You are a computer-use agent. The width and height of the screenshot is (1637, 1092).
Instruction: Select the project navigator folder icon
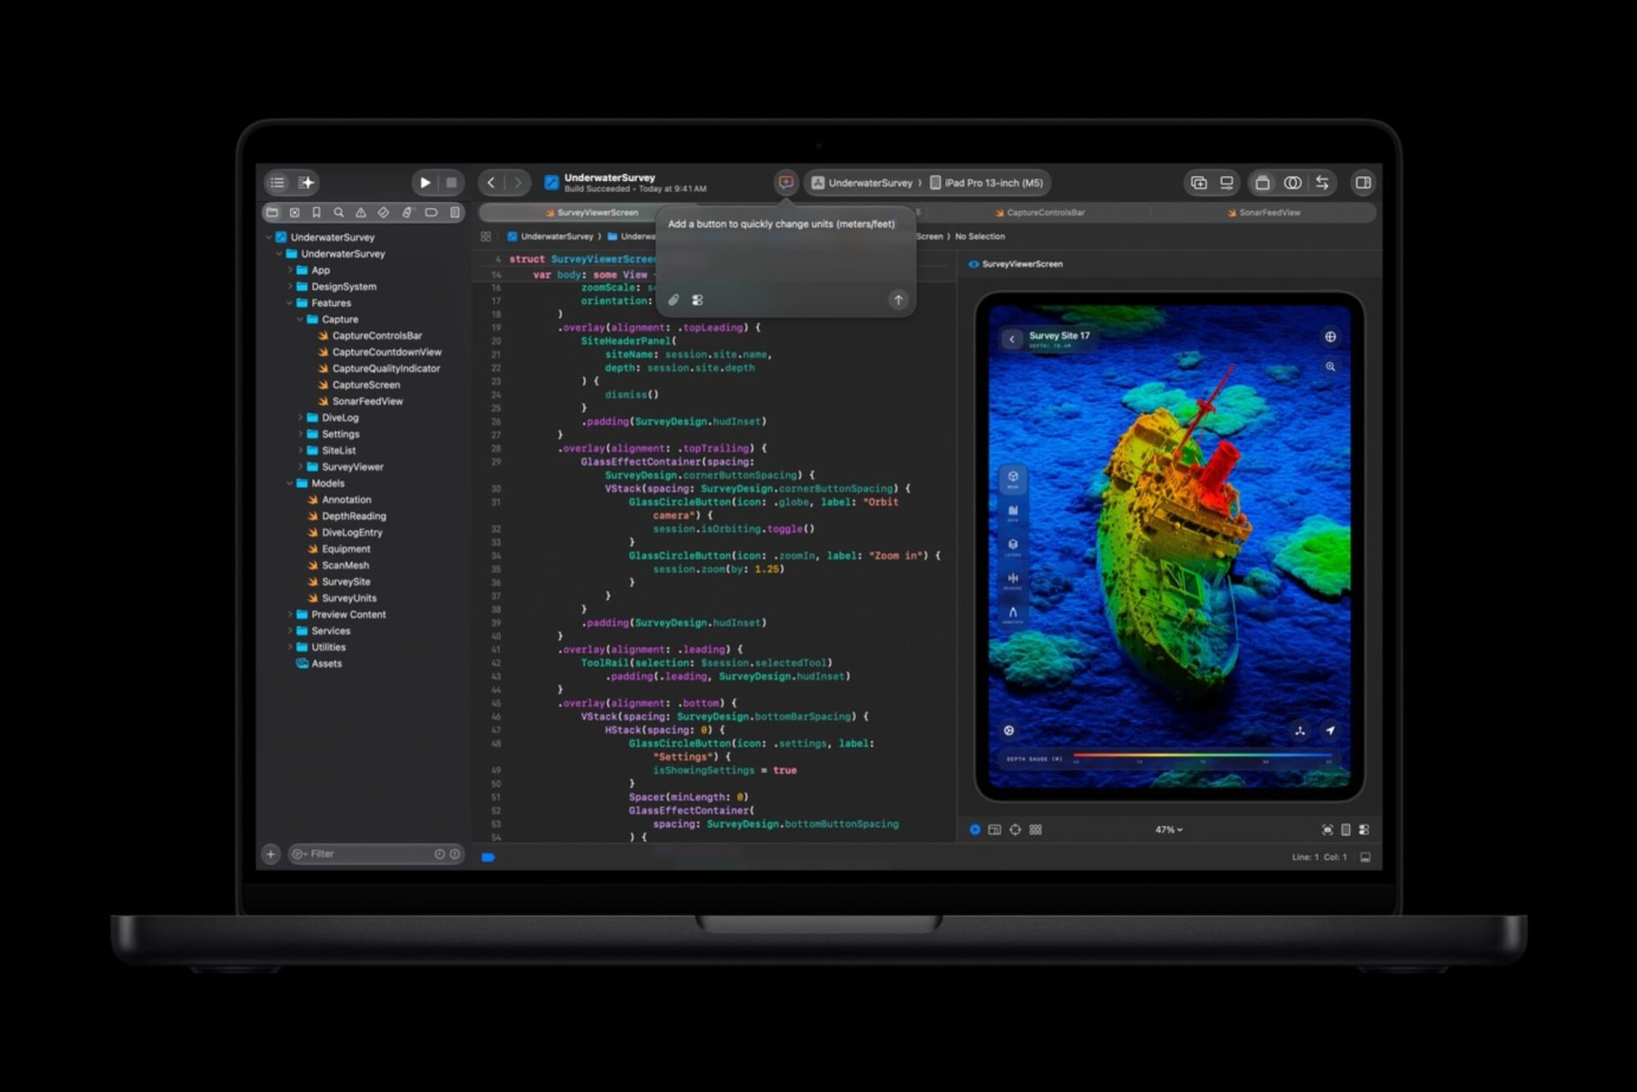click(272, 213)
